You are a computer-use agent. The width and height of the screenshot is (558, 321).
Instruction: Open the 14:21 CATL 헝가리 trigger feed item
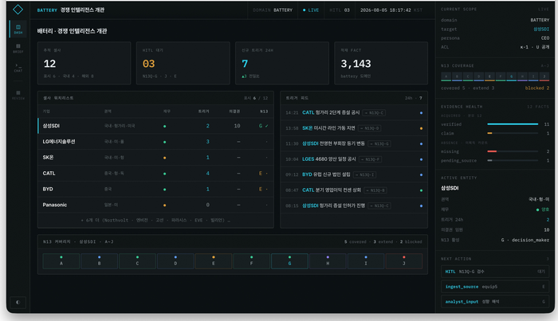(354, 112)
